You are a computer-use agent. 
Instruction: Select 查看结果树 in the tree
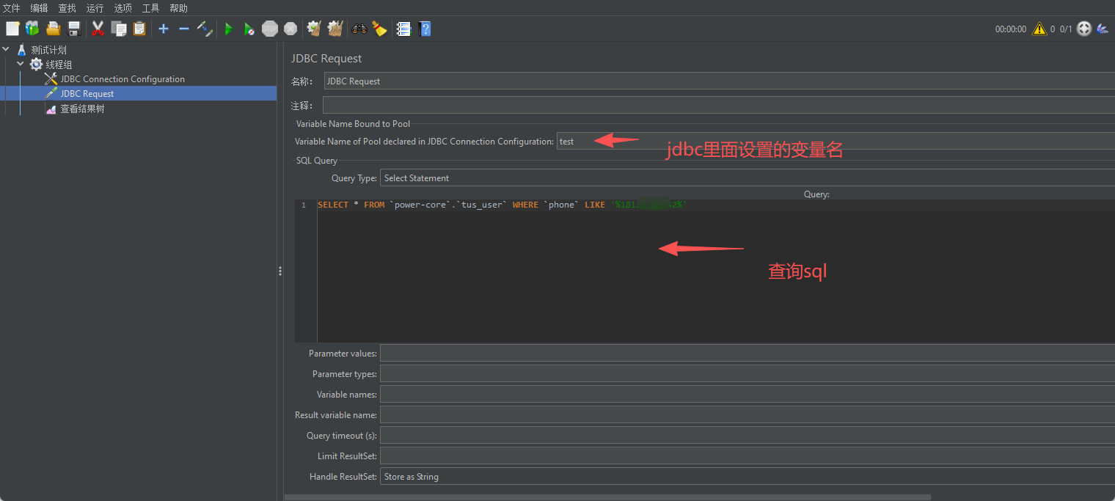[82, 109]
